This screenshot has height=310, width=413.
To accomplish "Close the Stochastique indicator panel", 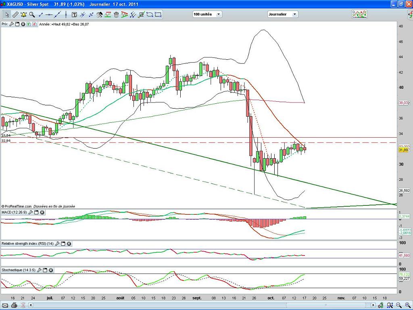I will (50, 270).
